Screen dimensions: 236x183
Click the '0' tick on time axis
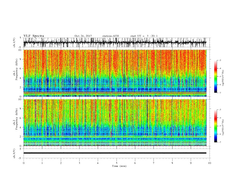(x=24, y=163)
